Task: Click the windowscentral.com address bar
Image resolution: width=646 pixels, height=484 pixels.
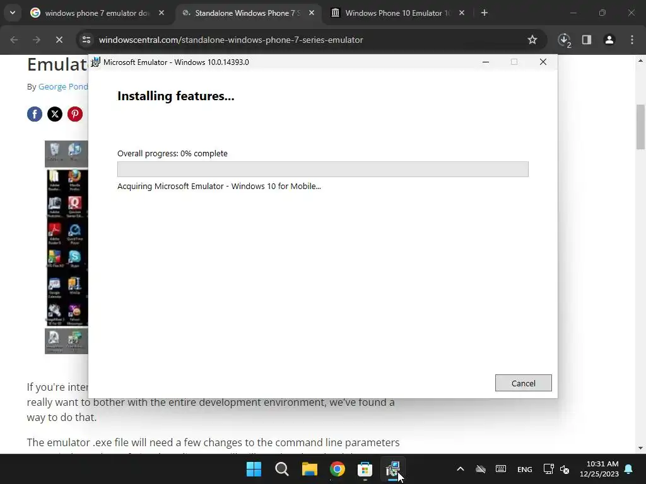Action: point(312,40)
